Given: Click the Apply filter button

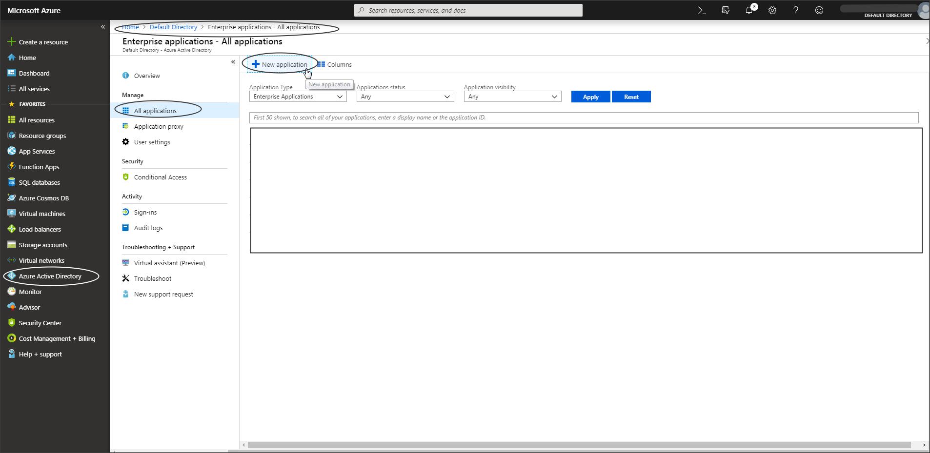Looking at the screenshot, I should pyautogui.click(x=590, y=97).
